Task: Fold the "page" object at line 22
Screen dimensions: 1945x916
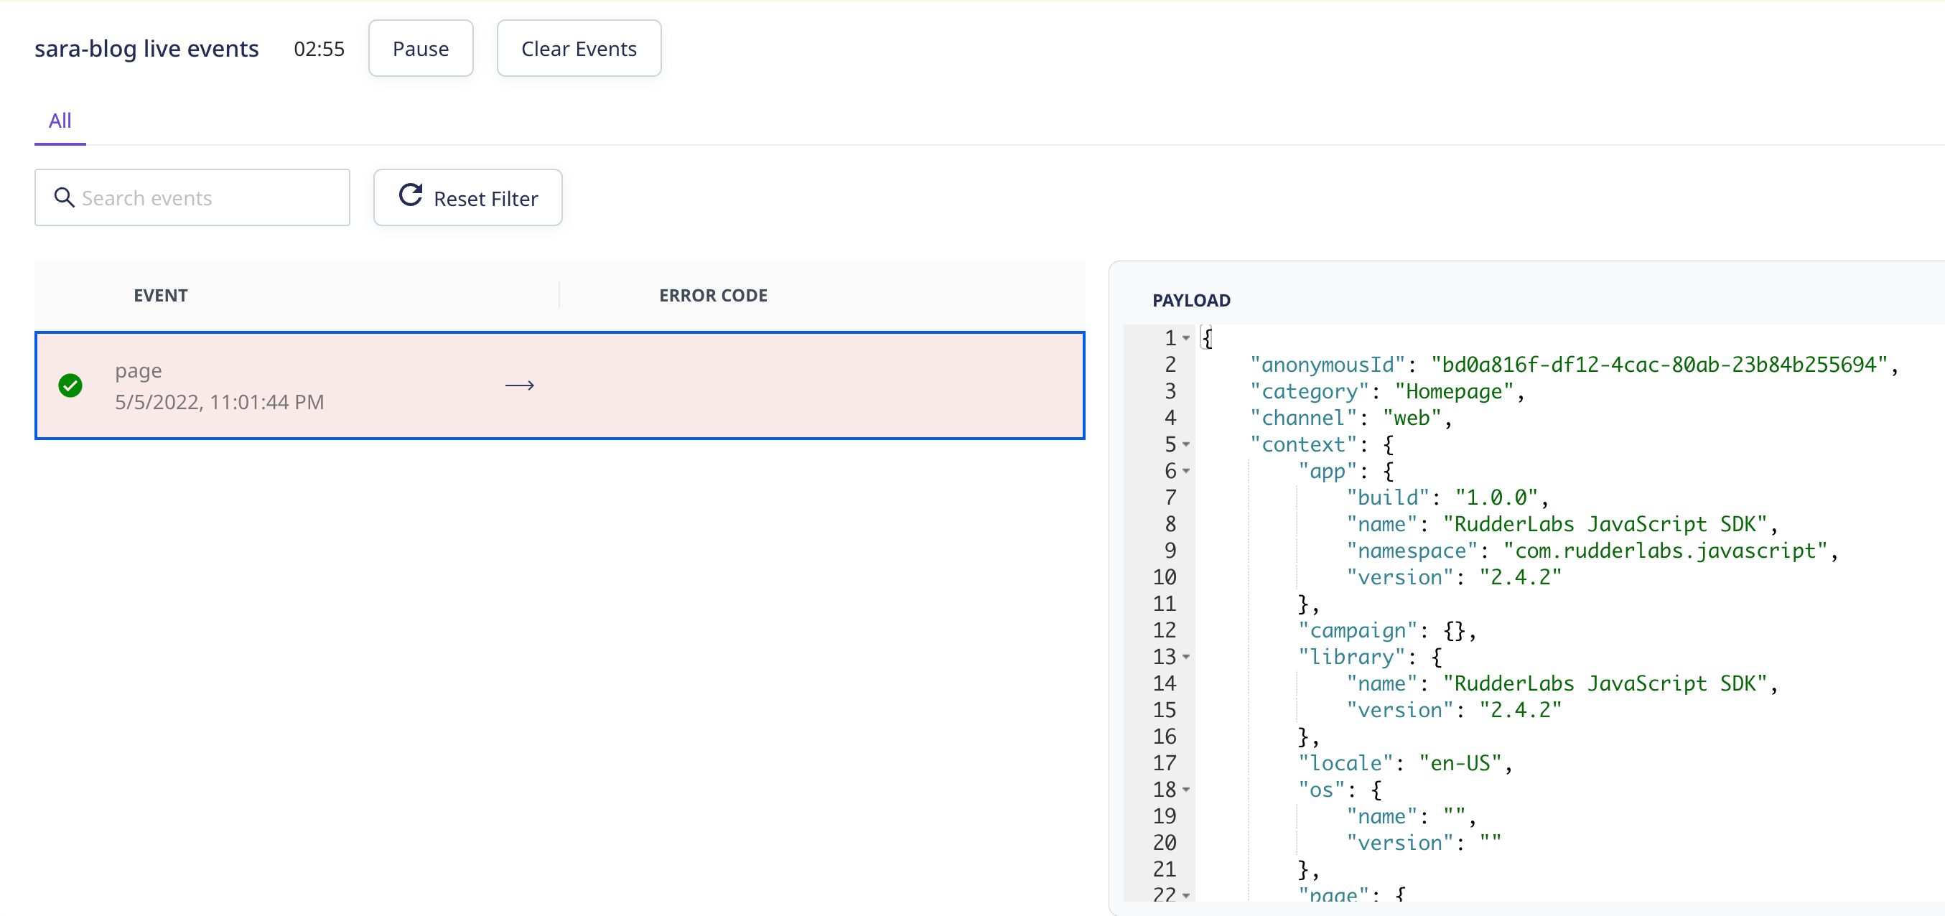Action: tap(1186, 896)
